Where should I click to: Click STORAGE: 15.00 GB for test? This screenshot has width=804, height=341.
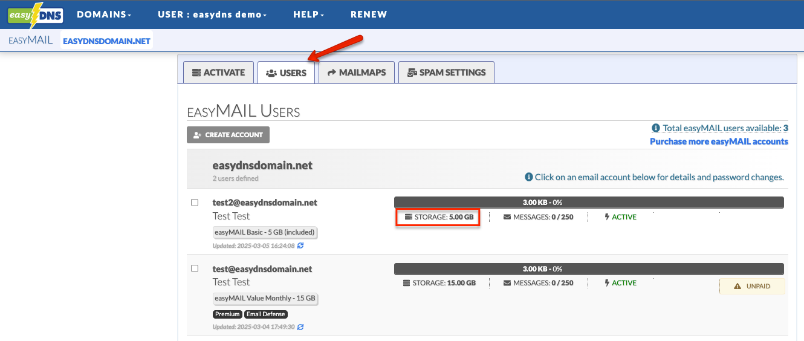click(x=440, y=283)
